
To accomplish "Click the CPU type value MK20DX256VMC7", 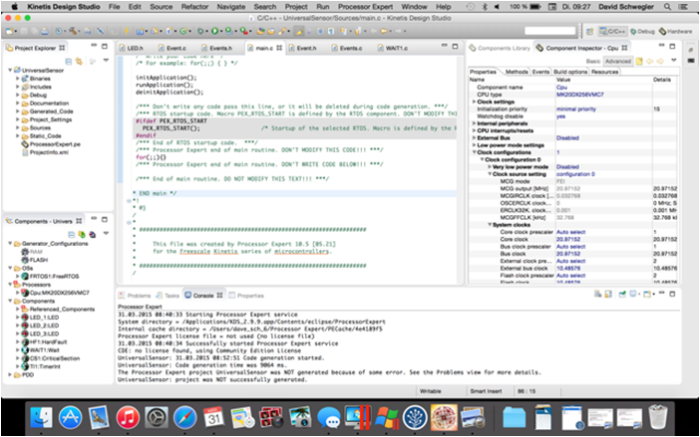I will tap(580, 95).
